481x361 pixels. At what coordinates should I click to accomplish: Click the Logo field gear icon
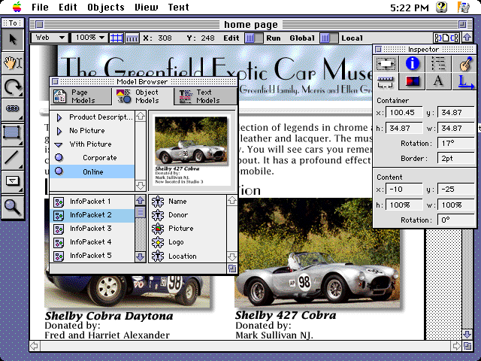(158, 242)
